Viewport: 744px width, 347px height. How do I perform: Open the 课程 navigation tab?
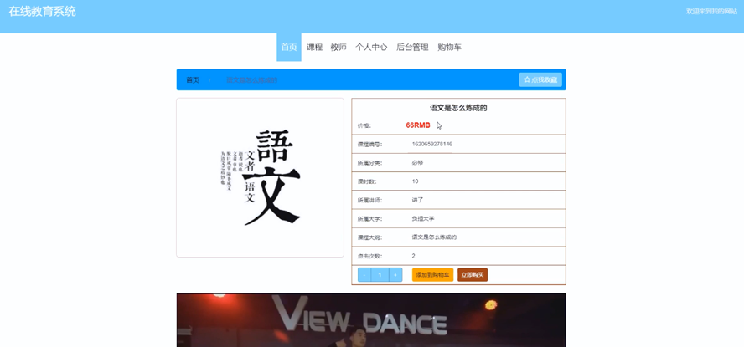point(314,48)
